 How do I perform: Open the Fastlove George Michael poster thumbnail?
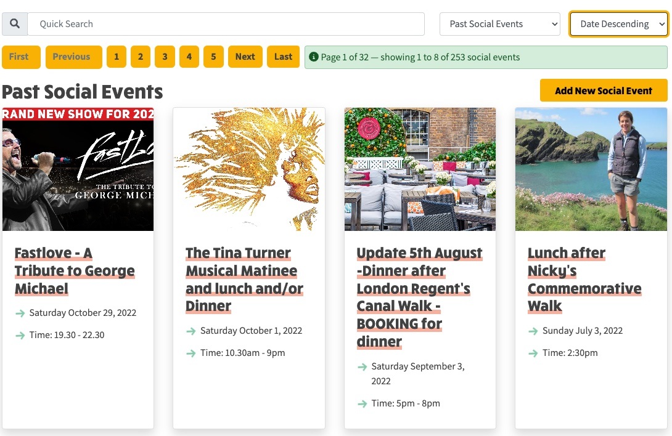(x=78, y=169)
